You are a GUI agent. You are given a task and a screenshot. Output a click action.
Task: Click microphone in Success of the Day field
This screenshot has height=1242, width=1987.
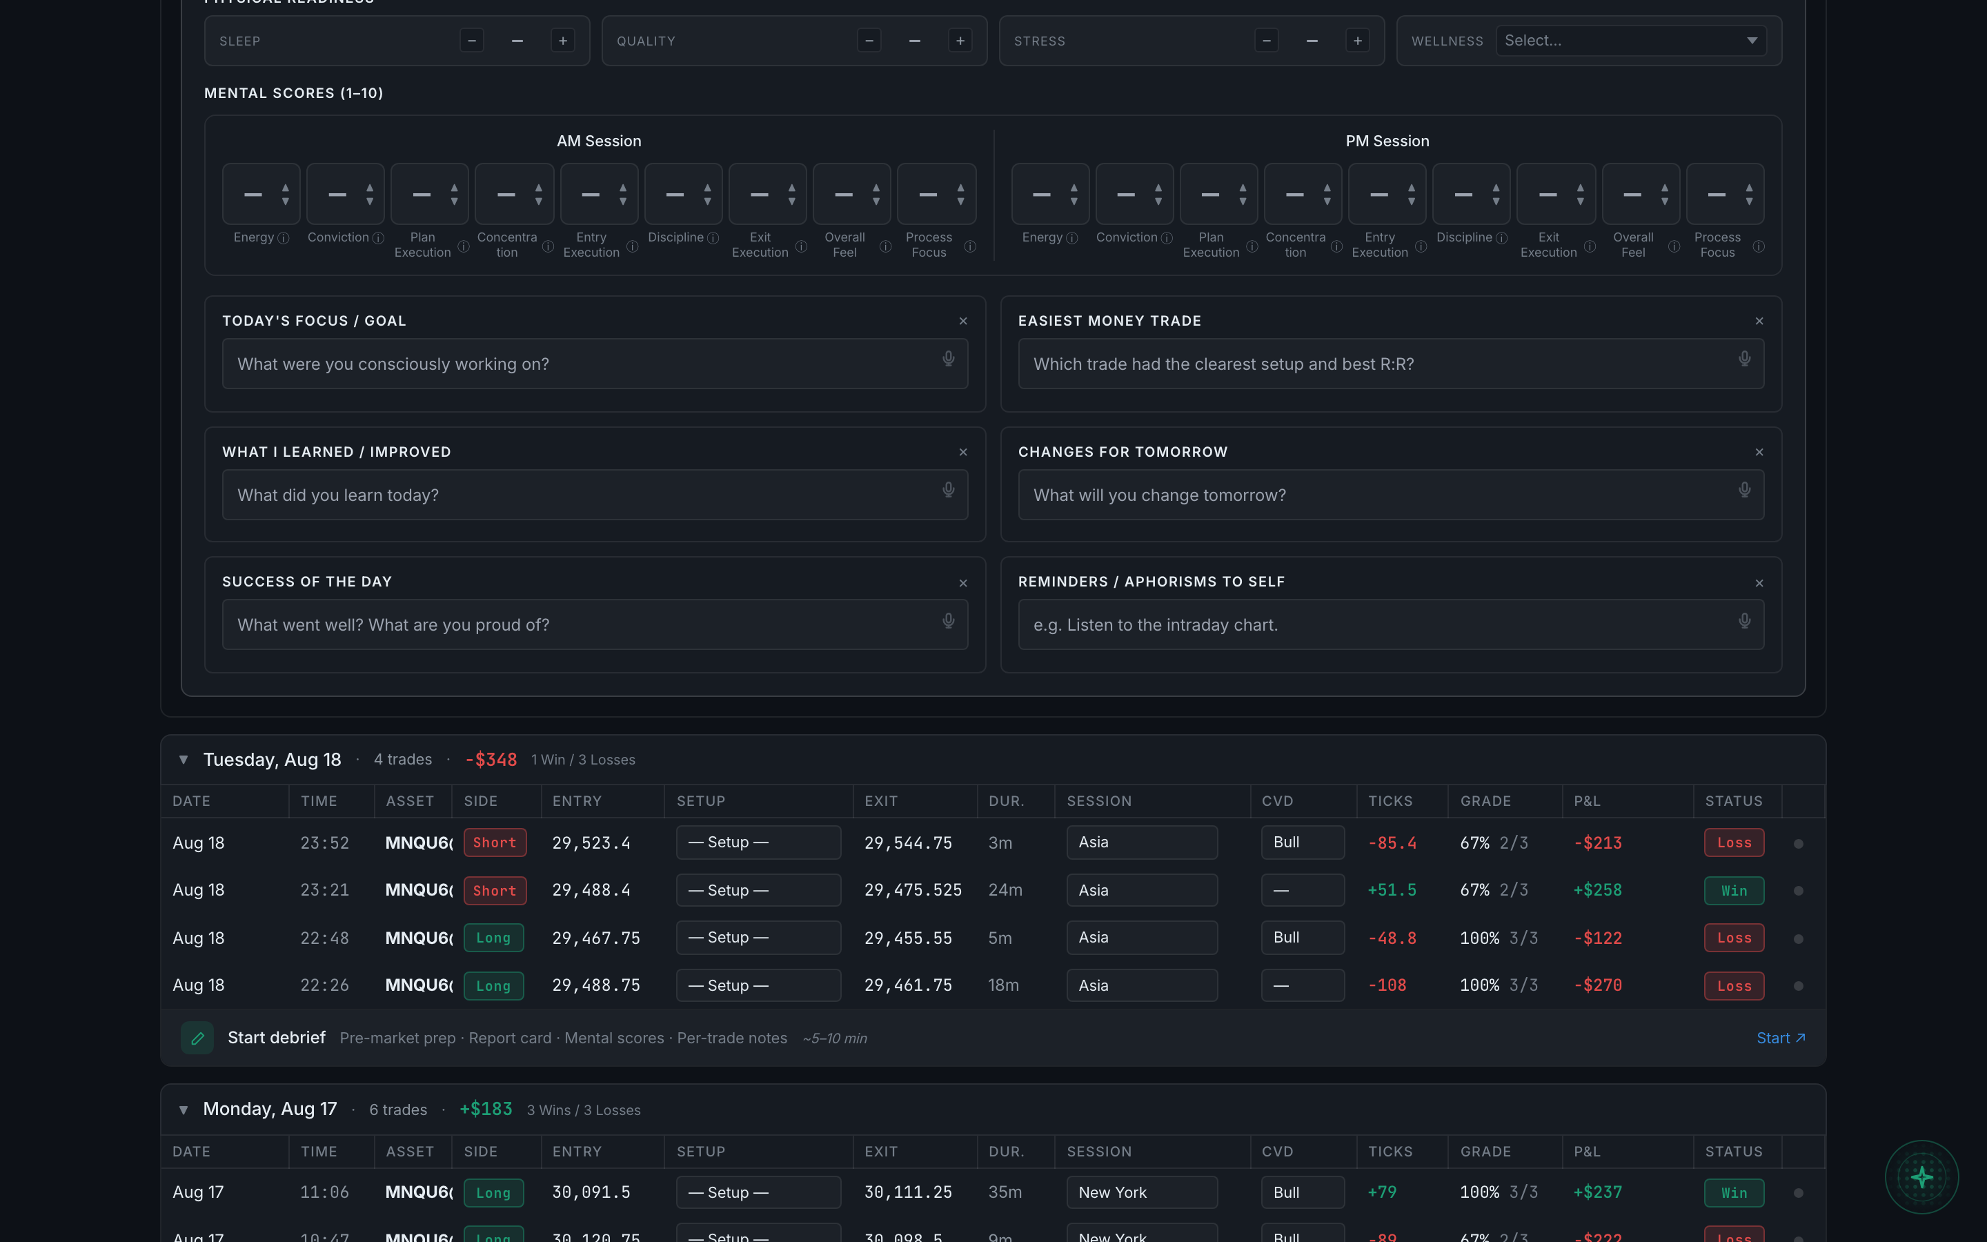click(949, 621)
